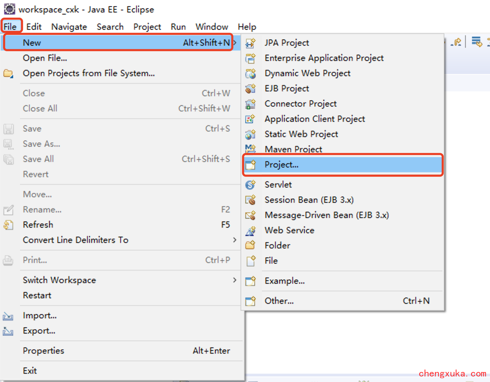Viewport: 490px width, 382px height.
Task: Click the Export icon
Action: coord(8,331)
